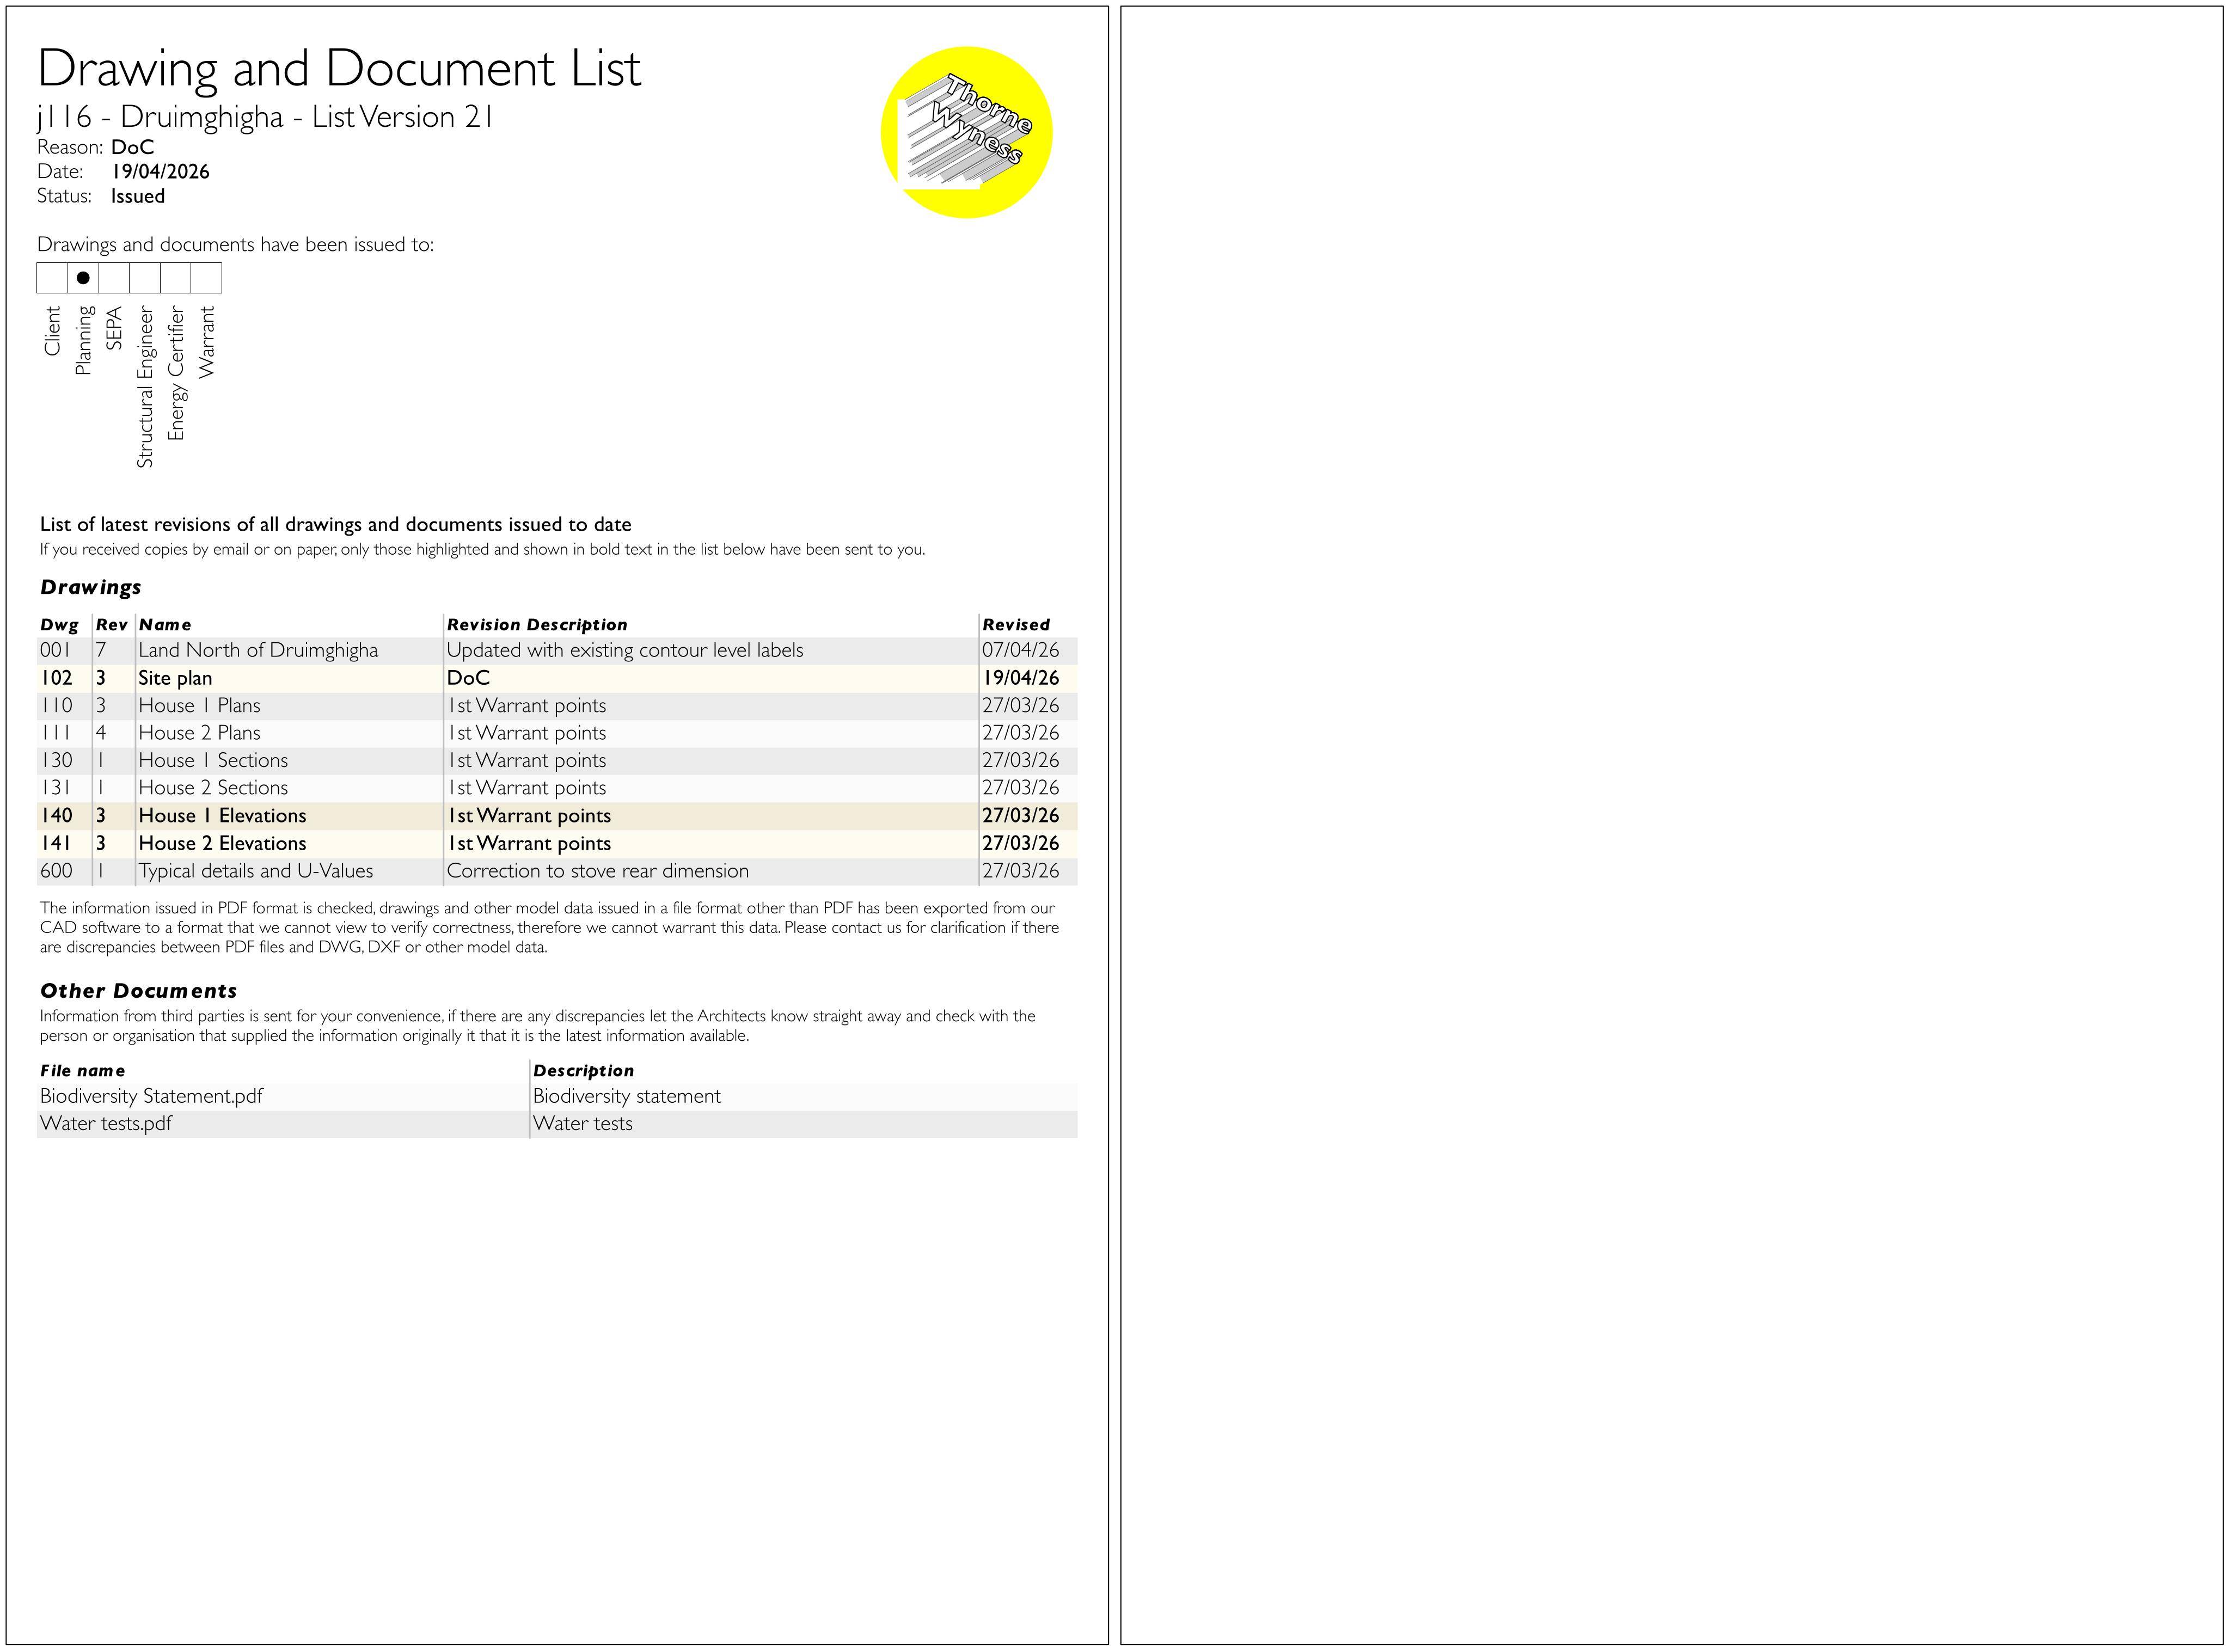
Task: Click the 'Drawings' section heading
Action: (x=90, y=587)
